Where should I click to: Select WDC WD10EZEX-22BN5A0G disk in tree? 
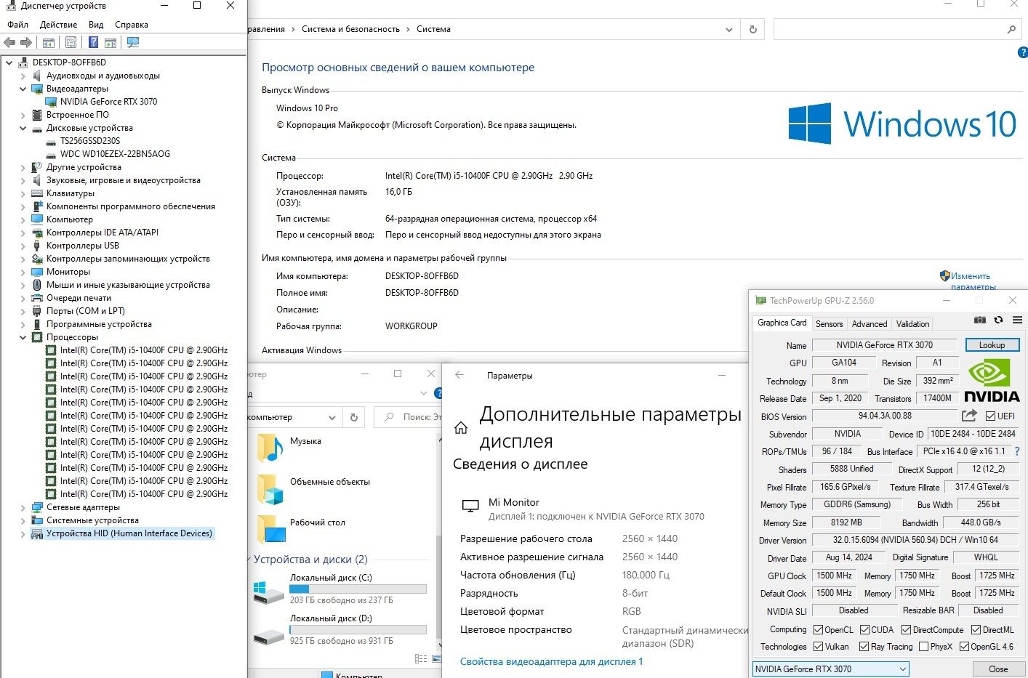[x=115, y=154]
